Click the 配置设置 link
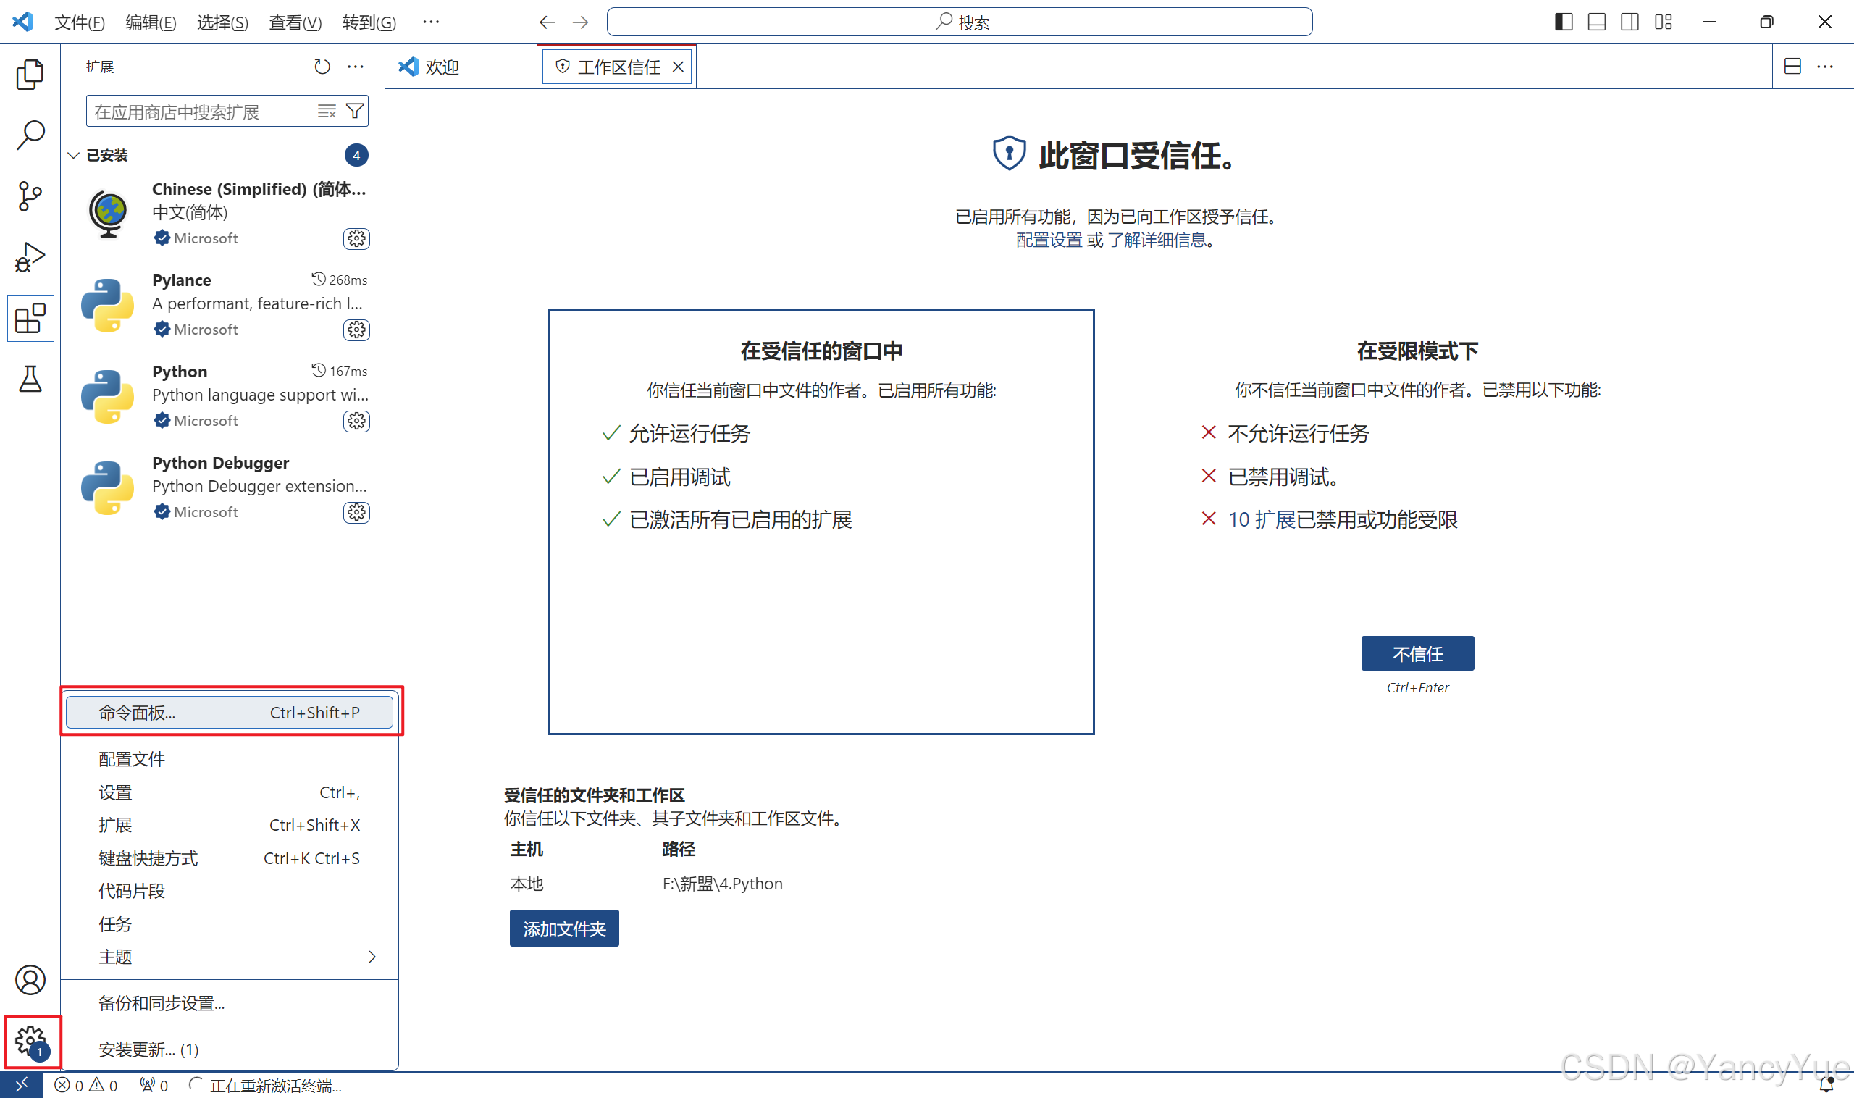 coord(1049,240)
